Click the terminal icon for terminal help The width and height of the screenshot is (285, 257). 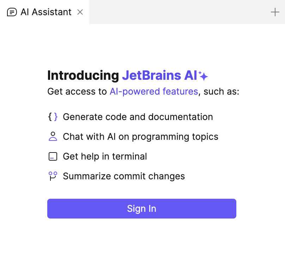pos(53,156)
